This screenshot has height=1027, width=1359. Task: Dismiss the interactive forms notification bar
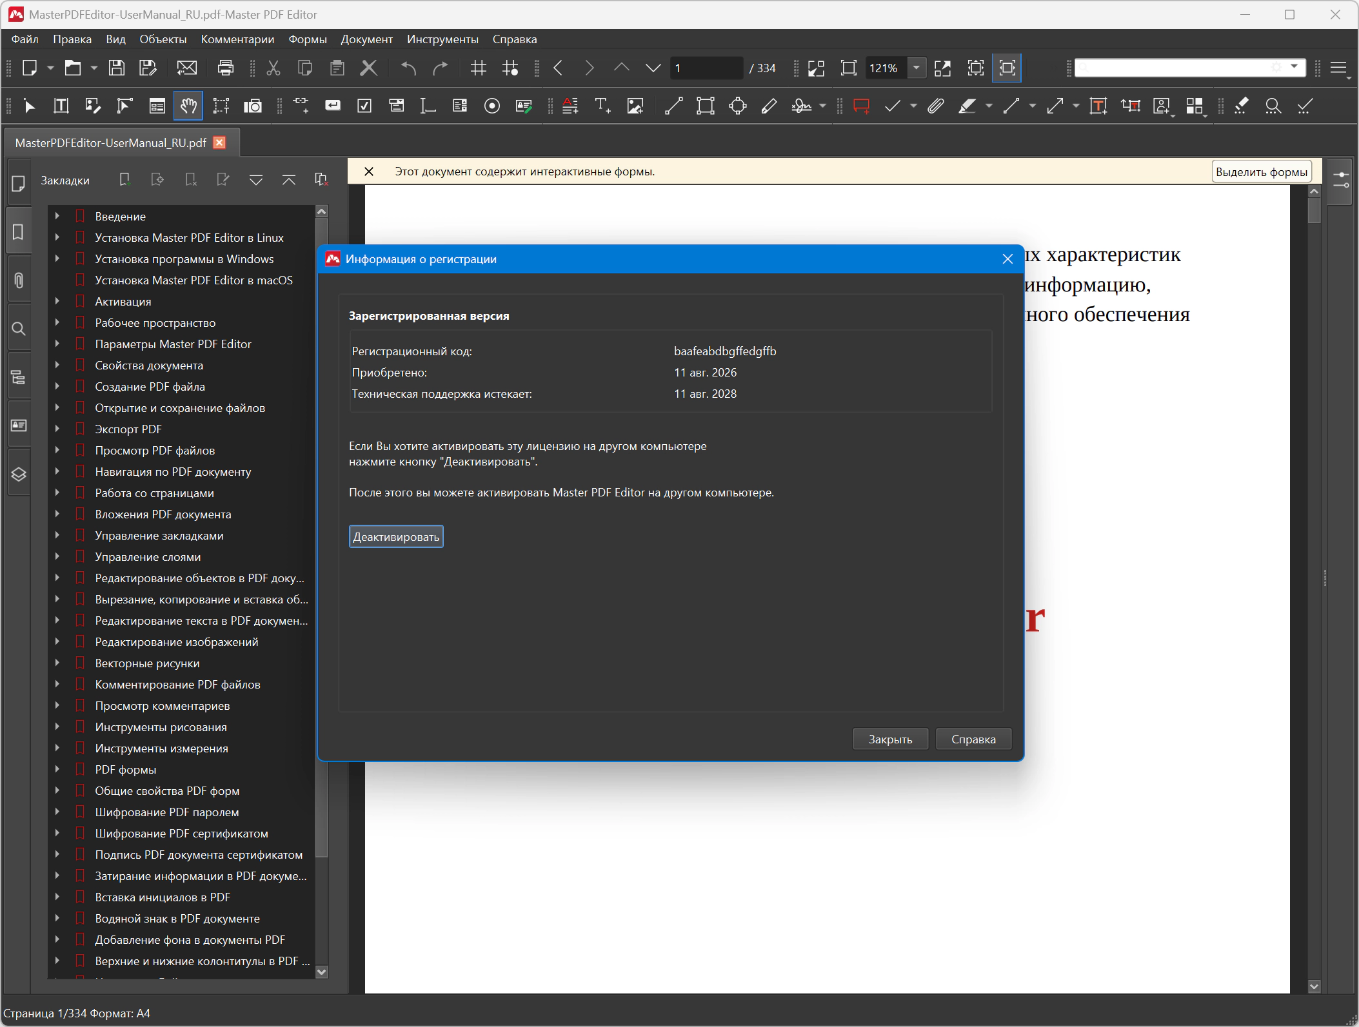coord(369,171)
